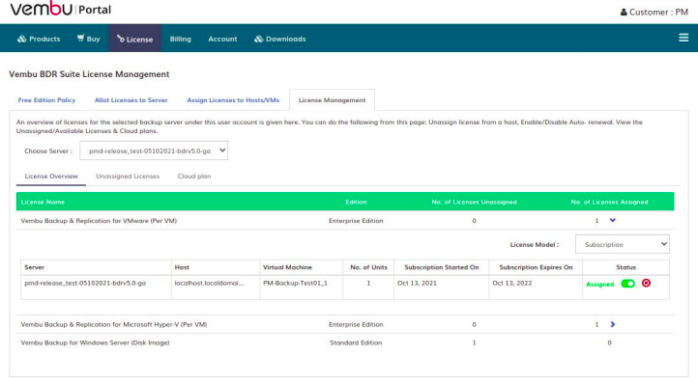
Task: Click 'No. of Licenses Unassigned' column header
Action: pyautogui.click(x=474, y=202)
